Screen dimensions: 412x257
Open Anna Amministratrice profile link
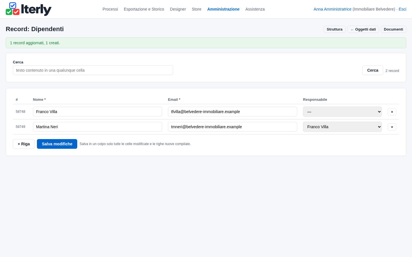click(x=332, y=9)
